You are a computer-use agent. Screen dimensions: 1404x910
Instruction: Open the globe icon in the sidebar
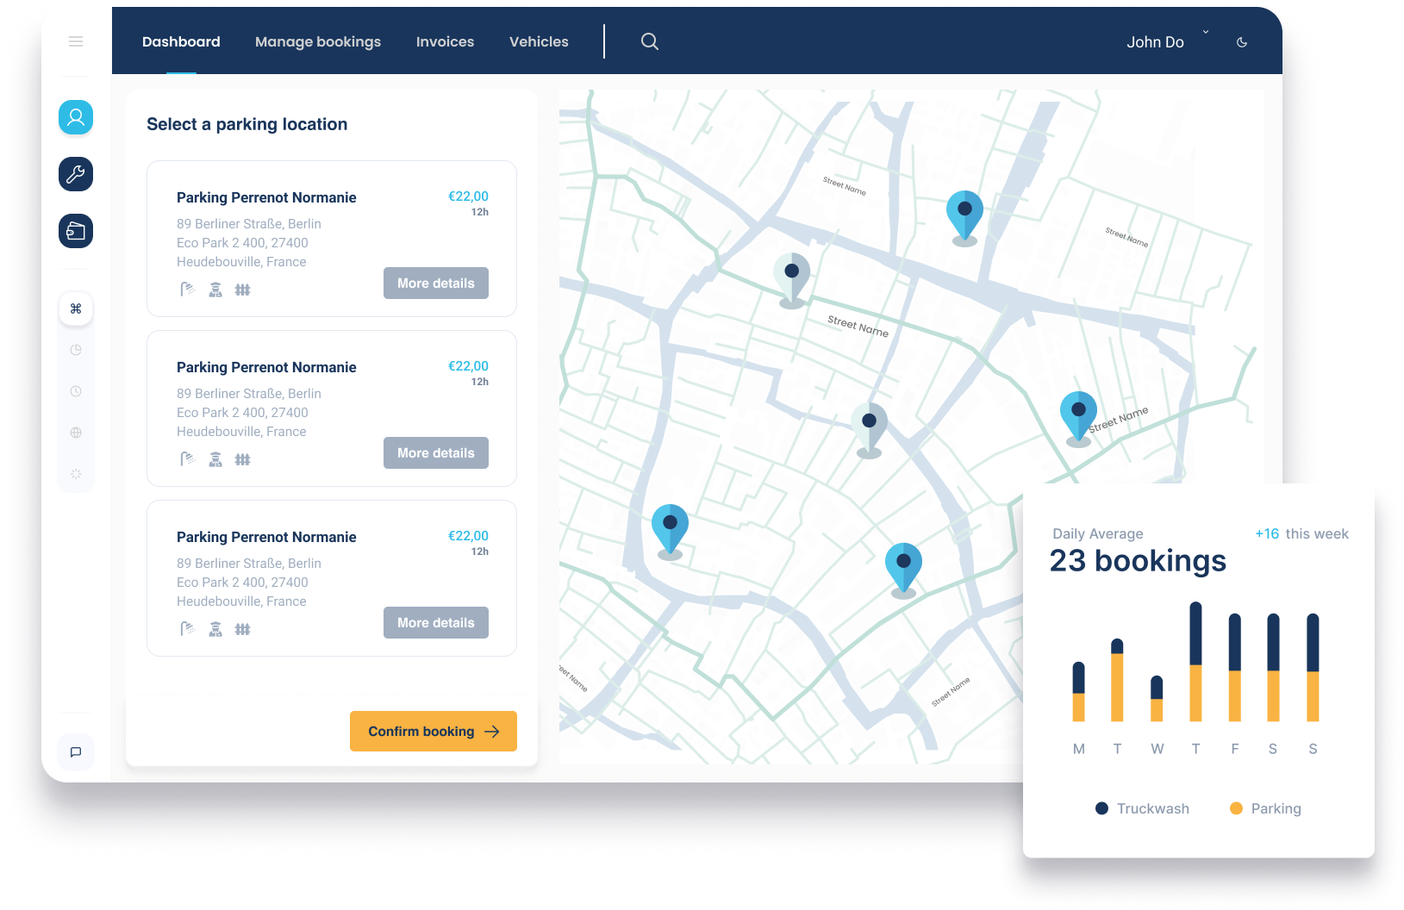[76, 433]
